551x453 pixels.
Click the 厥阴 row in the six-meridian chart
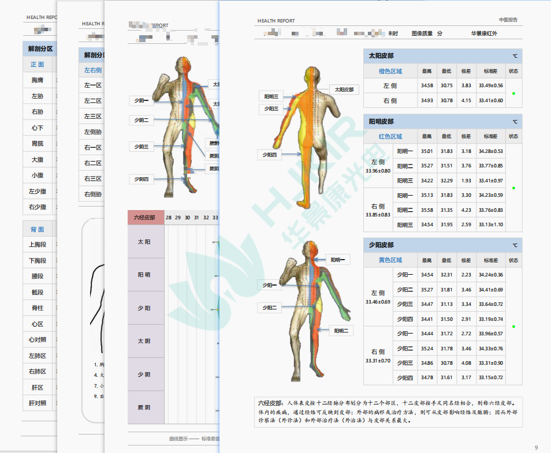coord(145,407)
